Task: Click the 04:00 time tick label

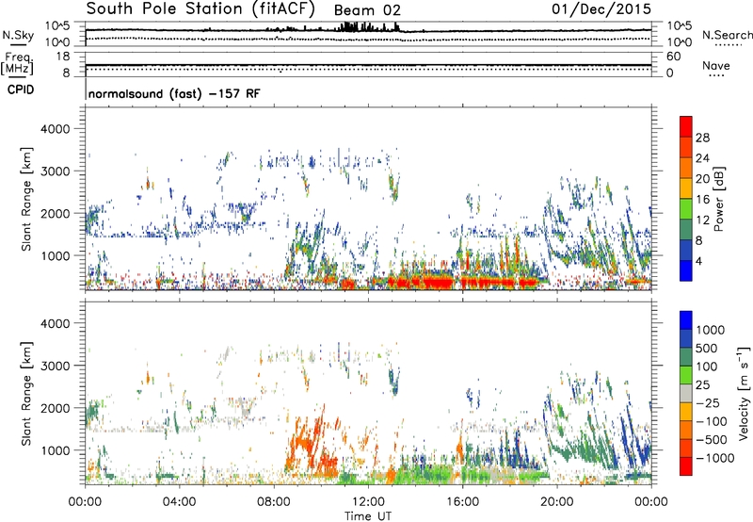Action: (179, 502)
